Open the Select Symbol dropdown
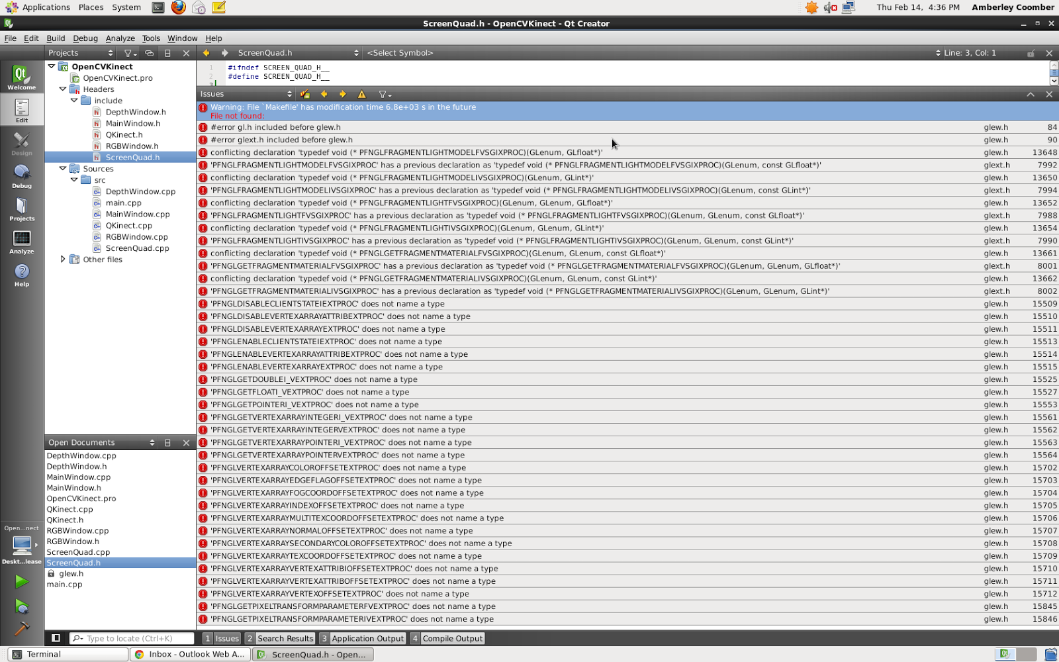Viewport: 1059px width, 662px height. (x=400, y=53)
